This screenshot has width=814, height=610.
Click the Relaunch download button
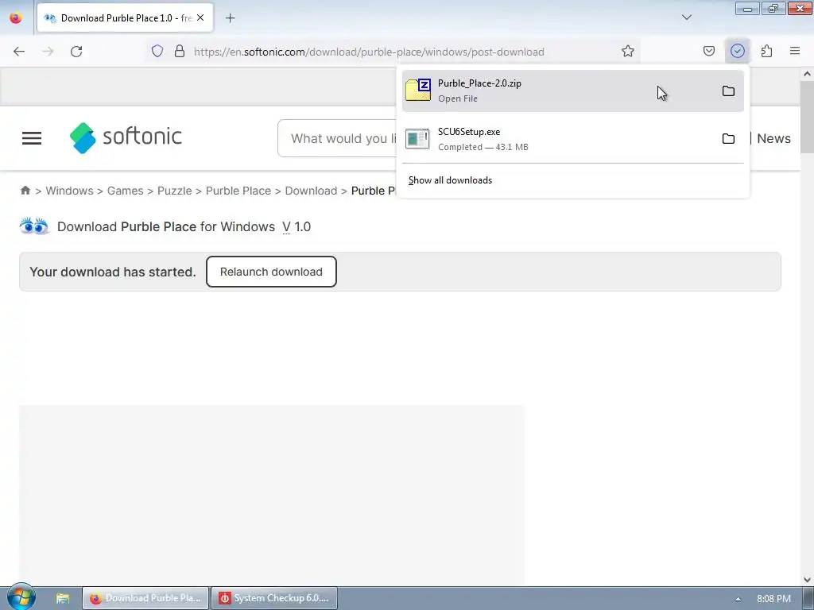click(271, 272)
